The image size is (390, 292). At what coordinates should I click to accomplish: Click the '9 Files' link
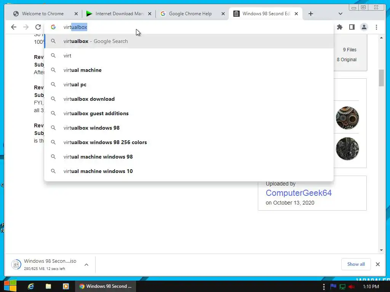coord(350,50)
